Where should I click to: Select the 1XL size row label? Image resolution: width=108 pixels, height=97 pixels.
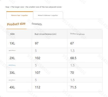click(12, 43)
